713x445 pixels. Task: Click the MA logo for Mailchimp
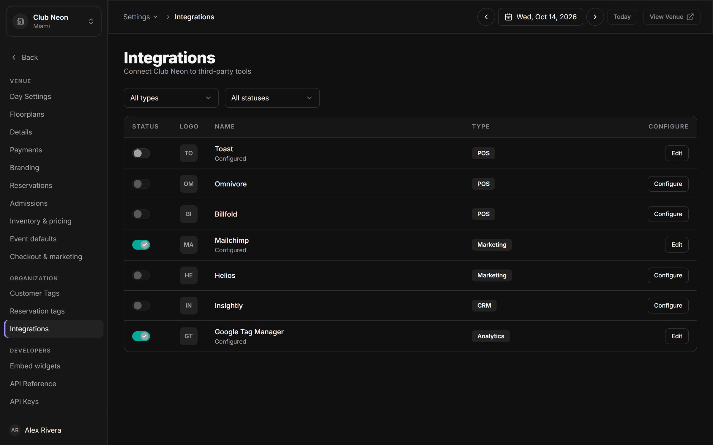pyautogui.click(x=188, y=245)
